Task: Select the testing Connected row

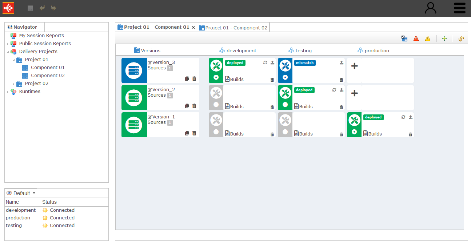Action: tap(56, 225)
